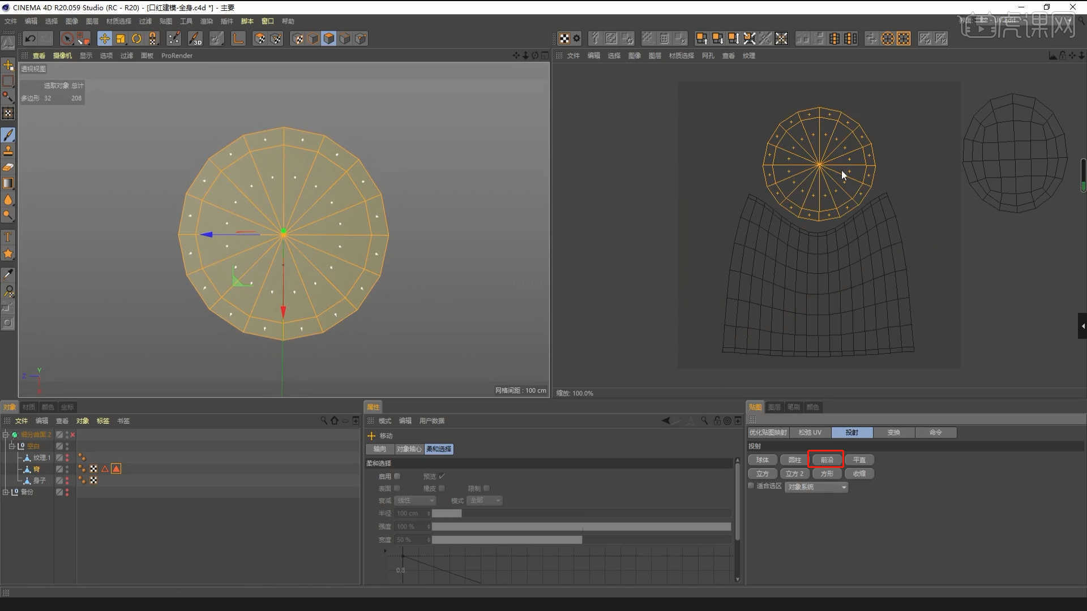Select the Brush tool in left sidebar
This screenshot has width=1087, height=611.
pyautogui.click(x=8, y=135)
